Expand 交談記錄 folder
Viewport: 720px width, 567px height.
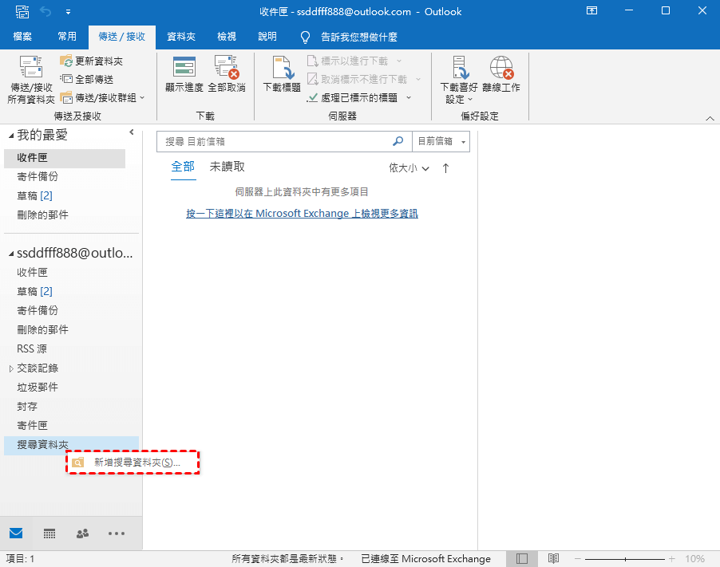[11, 368]
